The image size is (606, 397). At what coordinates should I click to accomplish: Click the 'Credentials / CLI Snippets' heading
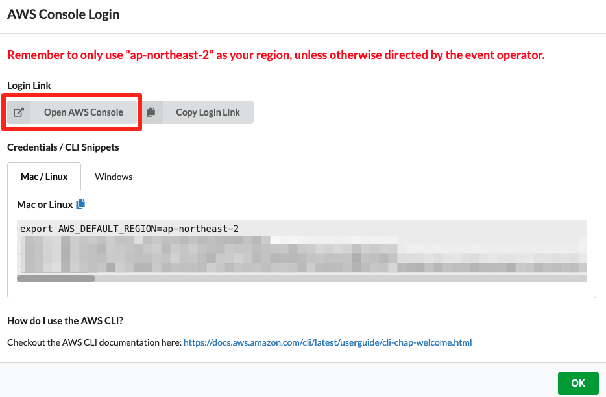63,147
